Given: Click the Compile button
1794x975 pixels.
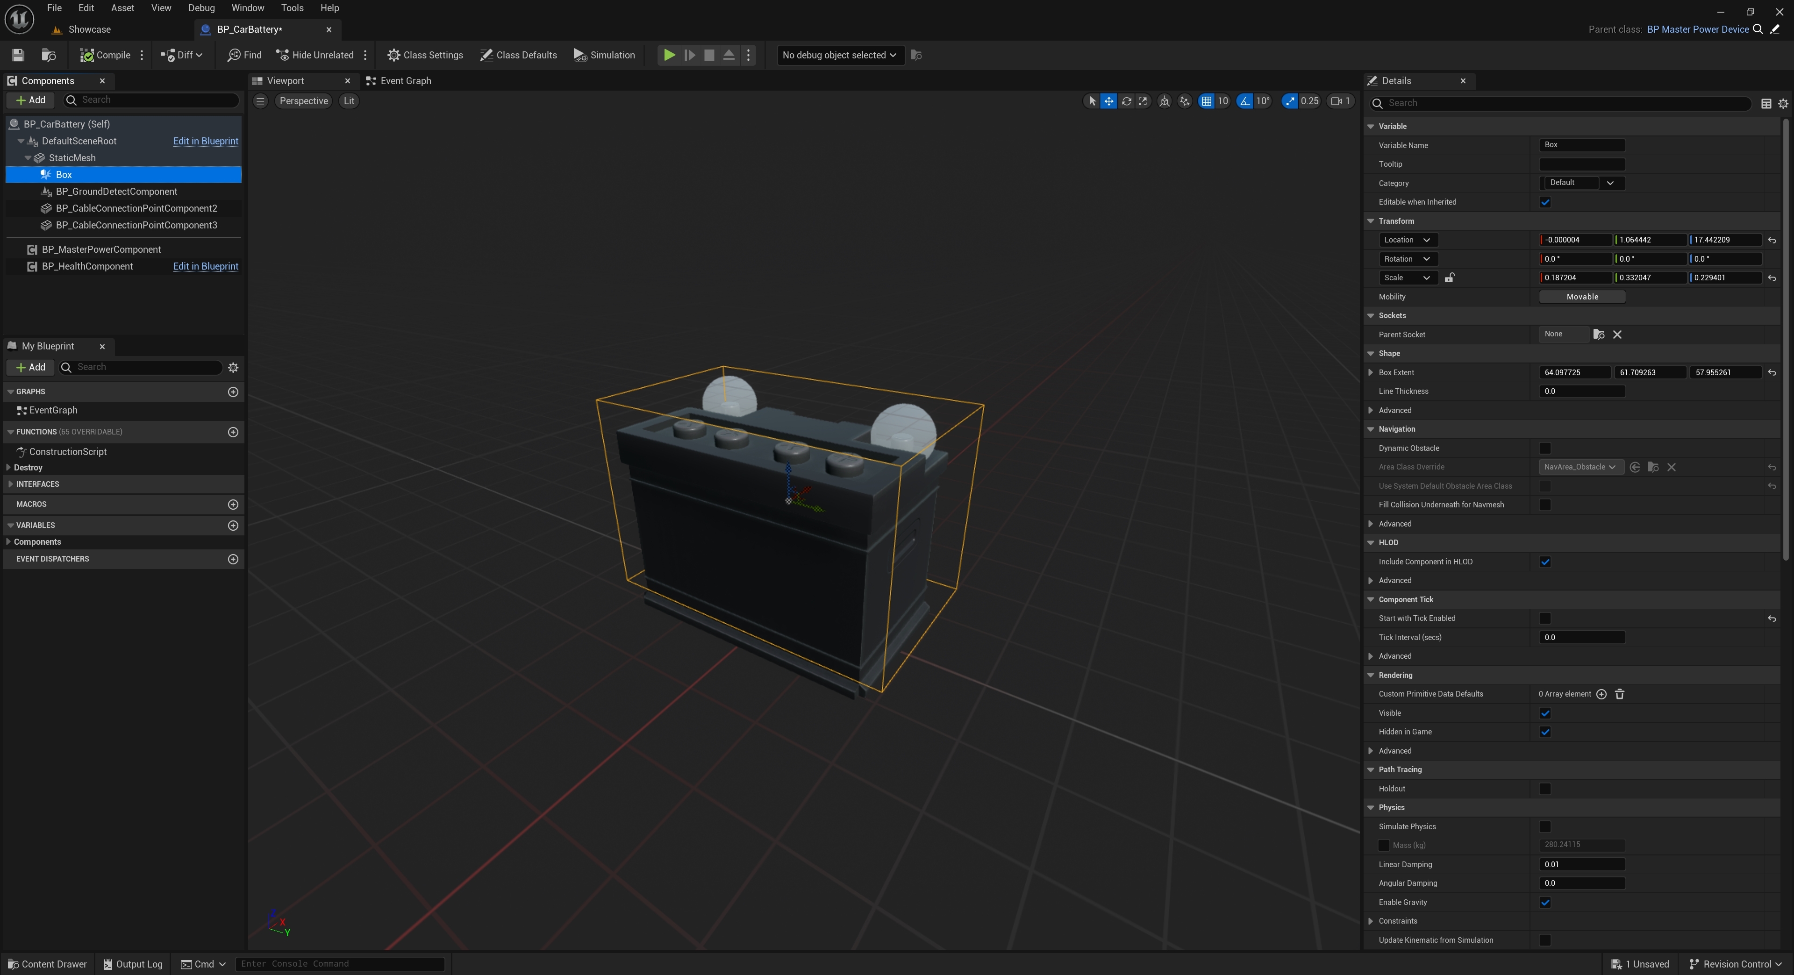Looking at the screenshot, I should (105, 55).
